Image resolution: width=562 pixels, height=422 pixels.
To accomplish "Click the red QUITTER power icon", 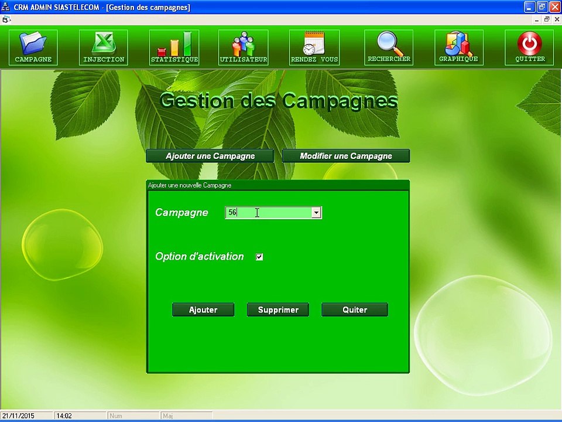I will (529, 47).
